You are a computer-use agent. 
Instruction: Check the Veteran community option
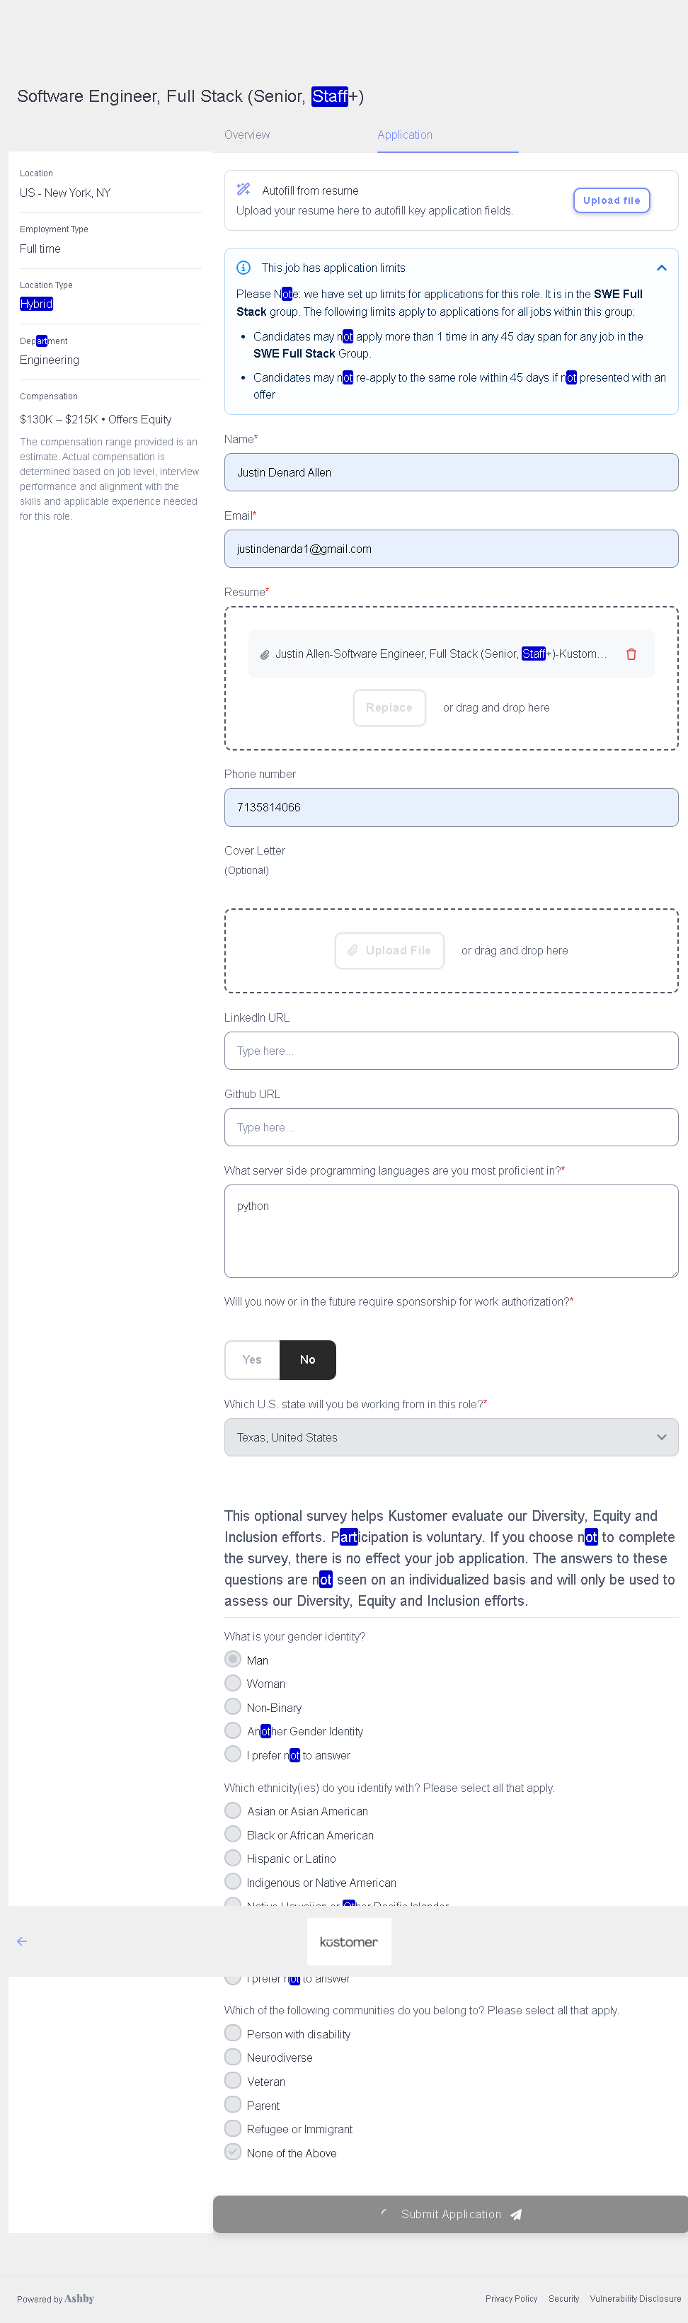pos(233,2080)
